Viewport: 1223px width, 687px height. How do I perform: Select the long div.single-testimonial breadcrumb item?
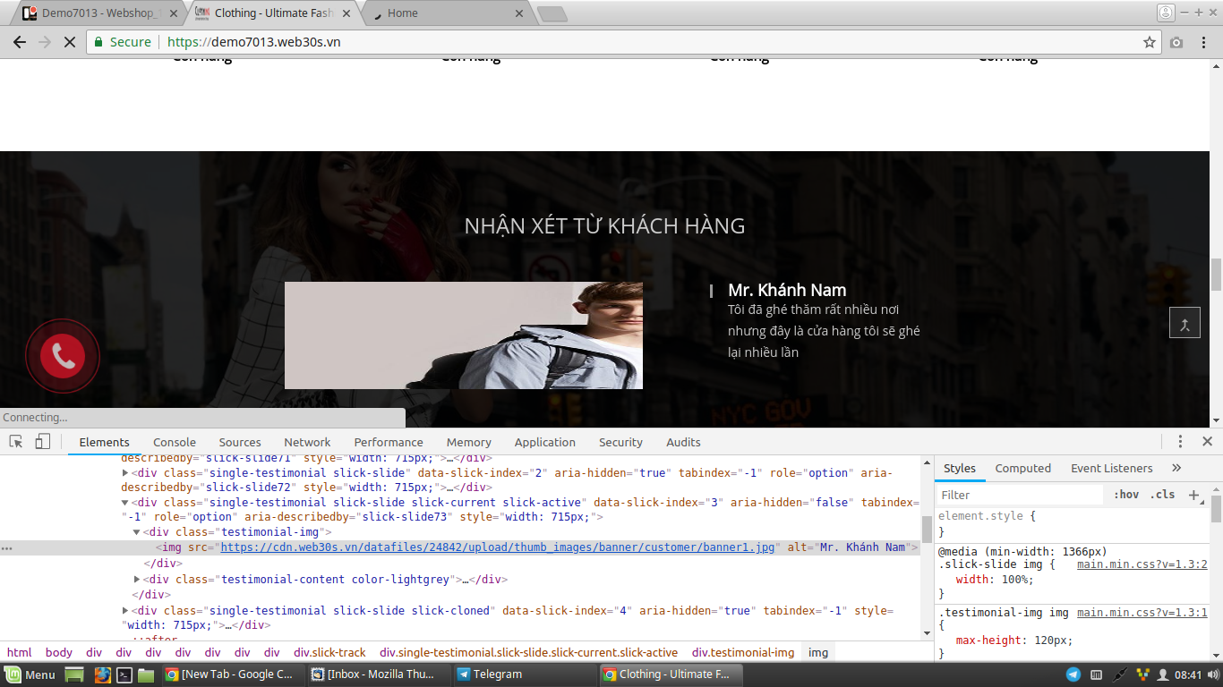click(x=528, y=652)
